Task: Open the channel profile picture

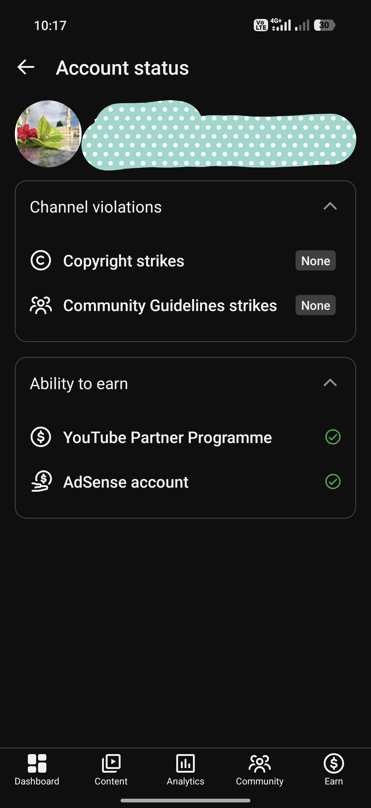Action: coord(48,134)
